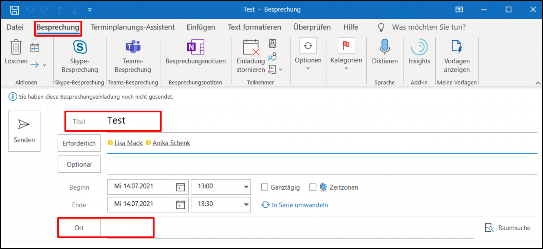Click the forward arrow in Aktionen
The height and width of the screenshot is (249, 543).
tap(35, 65)
